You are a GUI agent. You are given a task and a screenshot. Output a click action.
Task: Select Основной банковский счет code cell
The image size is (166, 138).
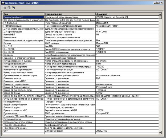click(x=23, y=87)
